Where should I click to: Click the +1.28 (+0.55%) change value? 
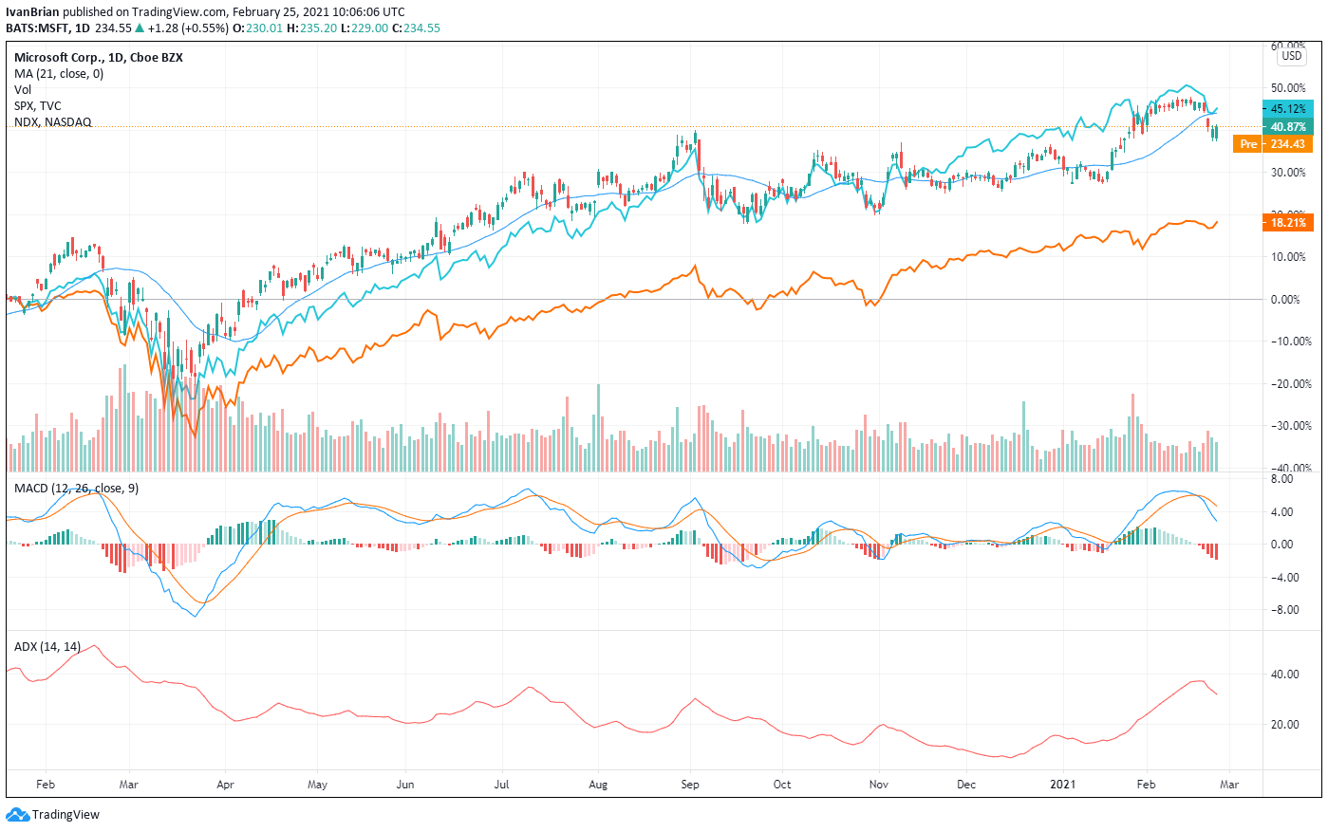click(188, 28)
